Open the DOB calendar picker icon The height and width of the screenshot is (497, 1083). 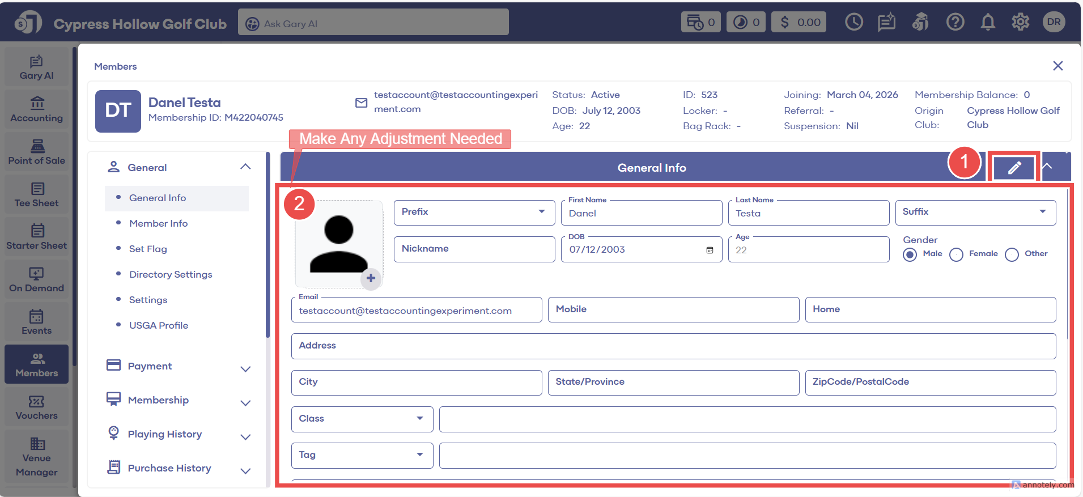[710, 250]
